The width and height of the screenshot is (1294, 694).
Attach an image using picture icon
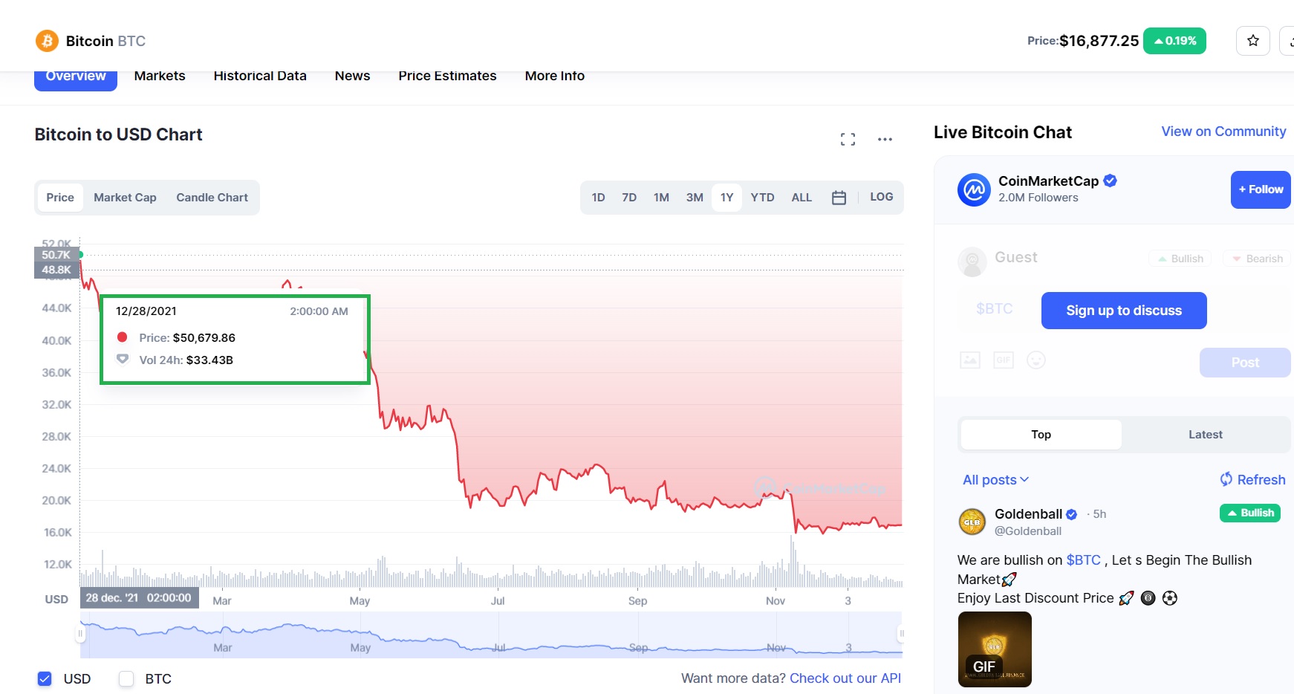point(970,360)
